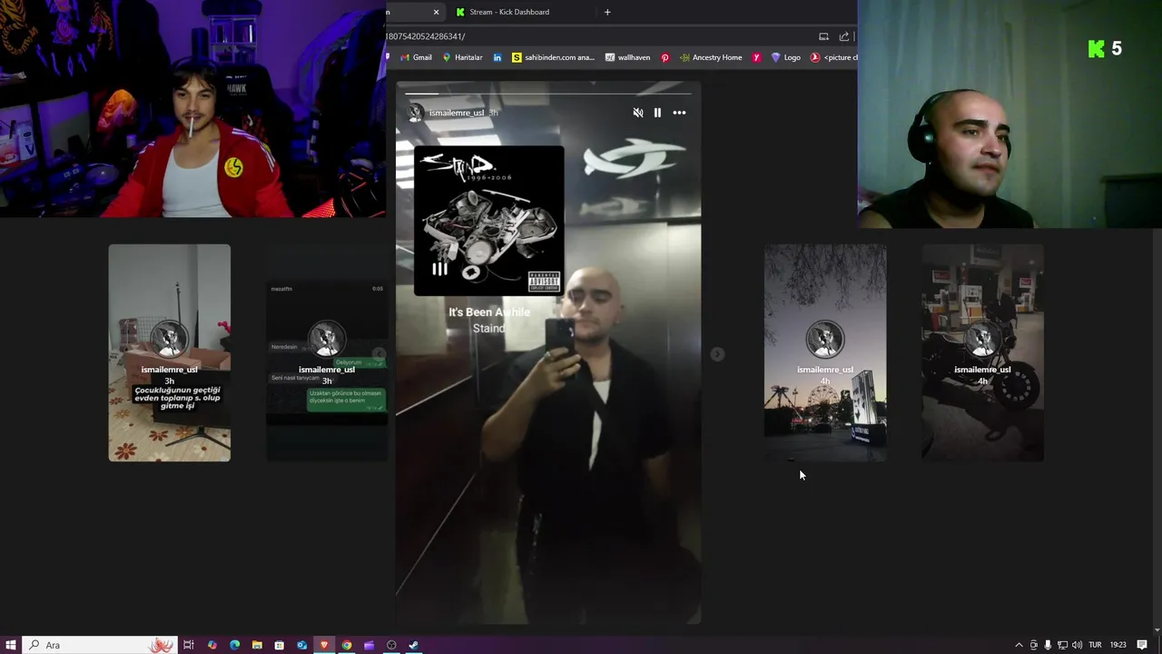
Task: Tap the Staind album music sticker
Action: tap(488, 221)
